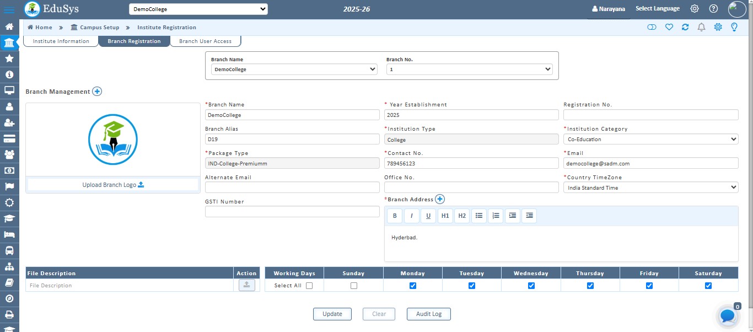Check the Select All working days box
The height and width of the screenshot is (332, 753).
coord(309,286)
